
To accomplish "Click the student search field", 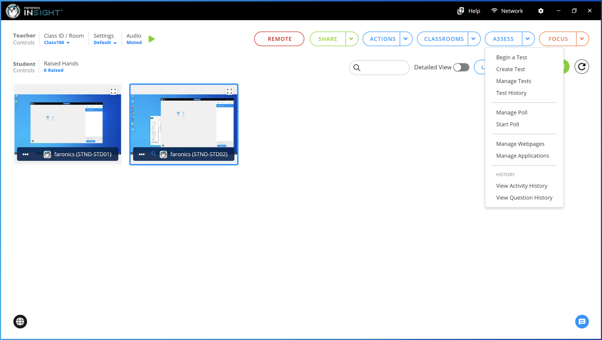I will (x=383, y=68).
